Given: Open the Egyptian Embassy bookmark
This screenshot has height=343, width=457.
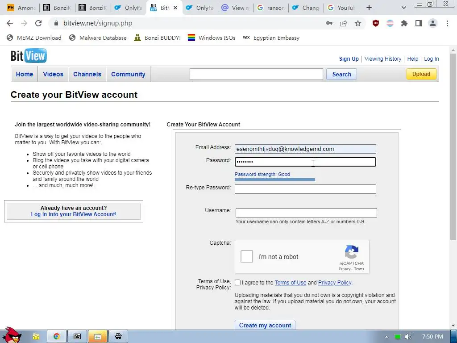Looking at the screenshot, I should [271, 38].
